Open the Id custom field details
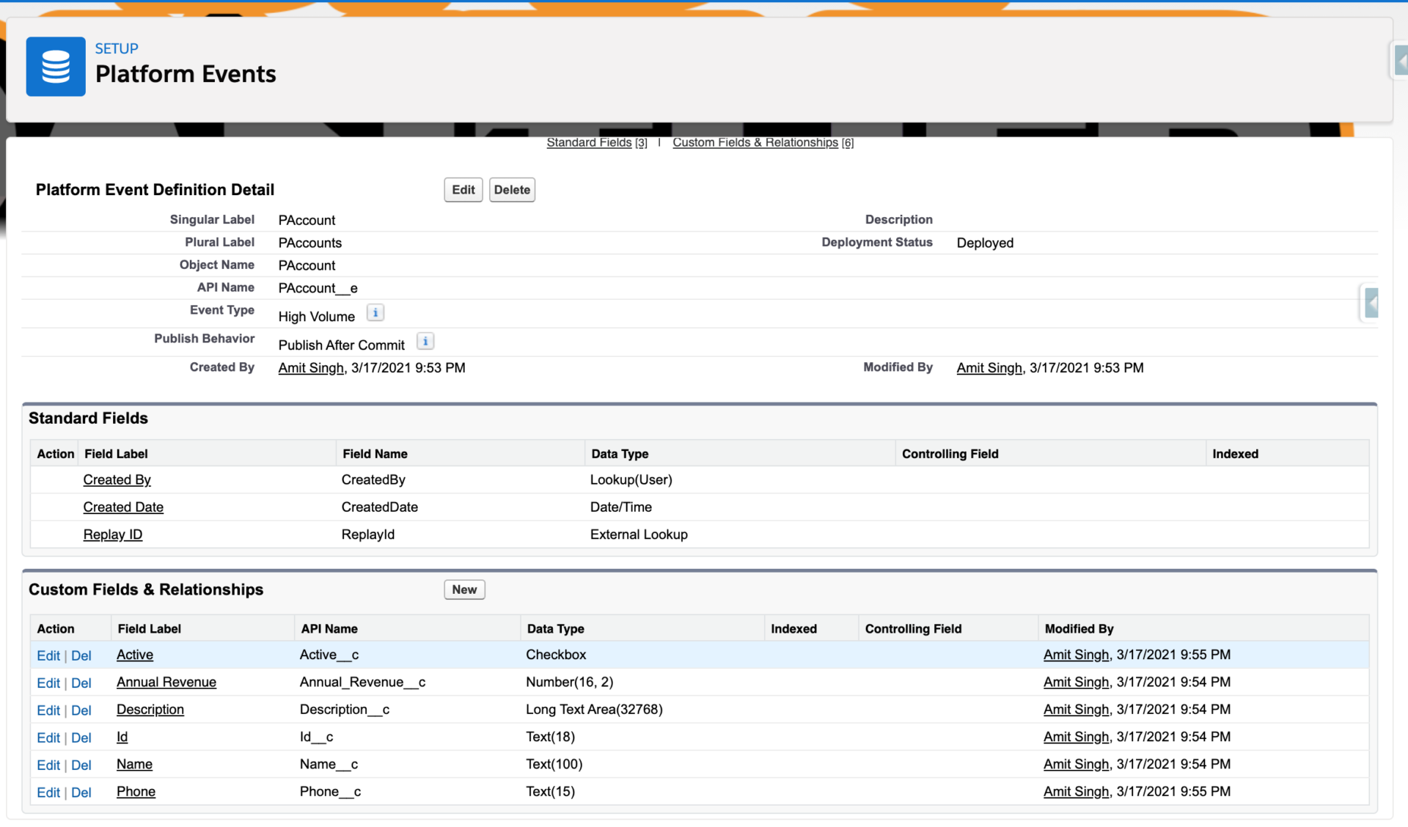The width and height of the screenshot is (1408, 827). point(122,737)
